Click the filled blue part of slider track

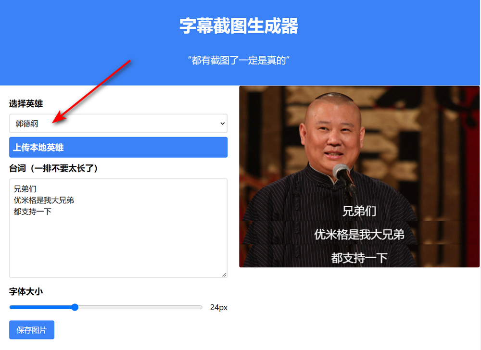point(41,307)
